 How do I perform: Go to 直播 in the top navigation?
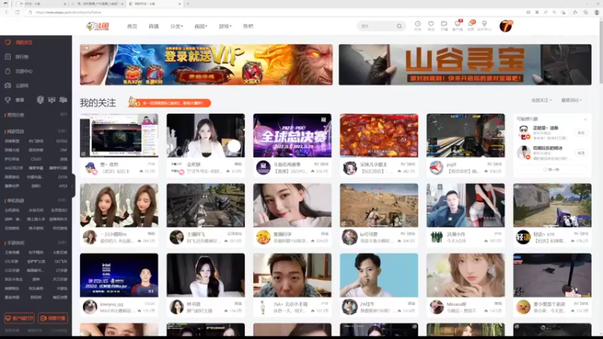[154, 26]
